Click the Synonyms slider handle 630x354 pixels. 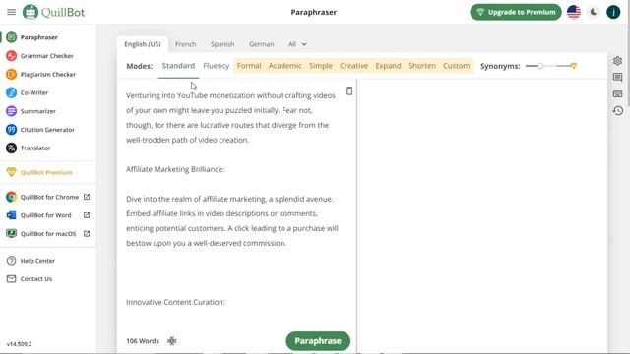(540, 66)
